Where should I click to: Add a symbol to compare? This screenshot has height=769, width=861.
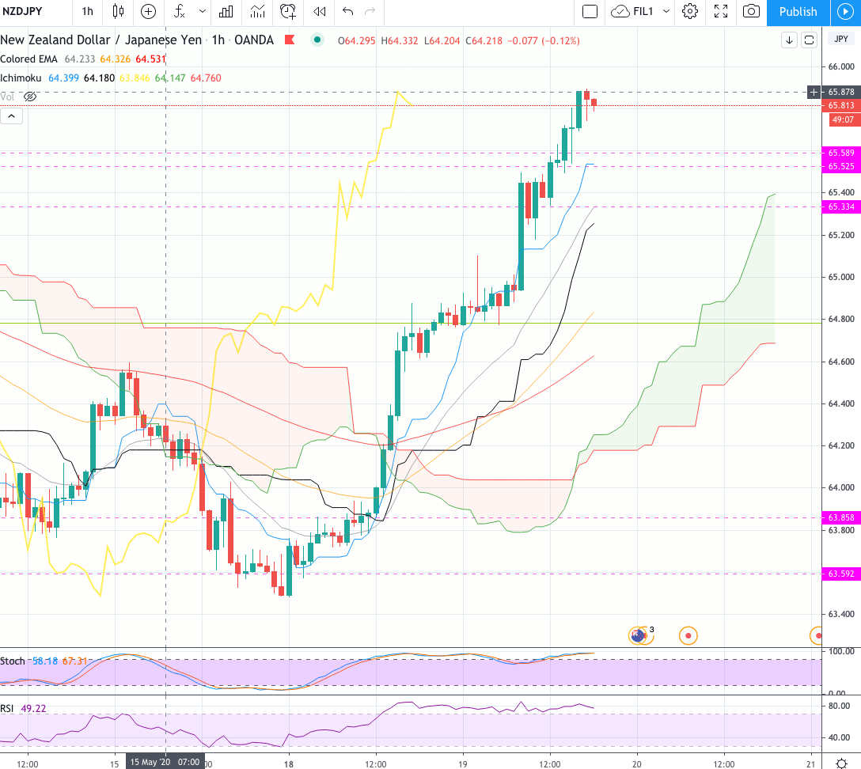click(x=148, y=12)
